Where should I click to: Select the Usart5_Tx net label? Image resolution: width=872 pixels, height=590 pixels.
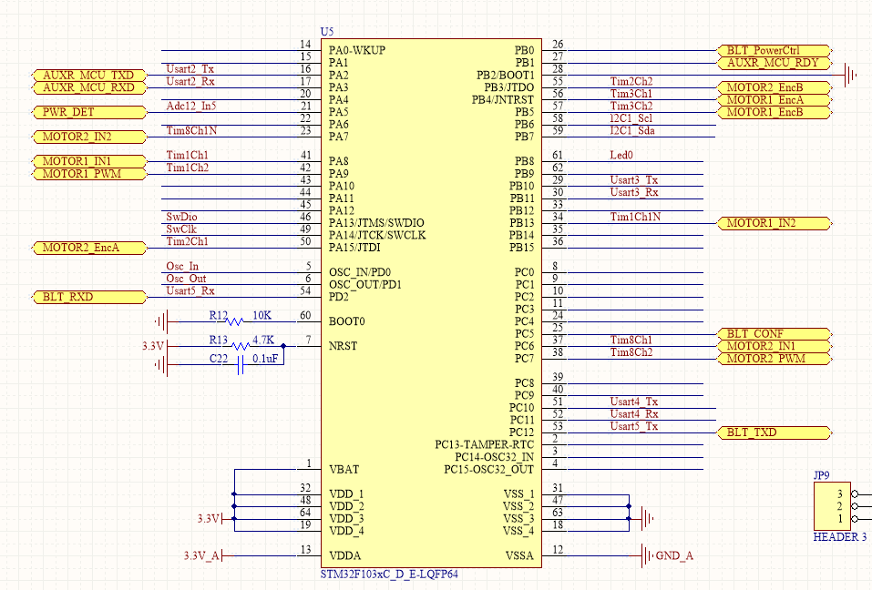pos(634,426)
